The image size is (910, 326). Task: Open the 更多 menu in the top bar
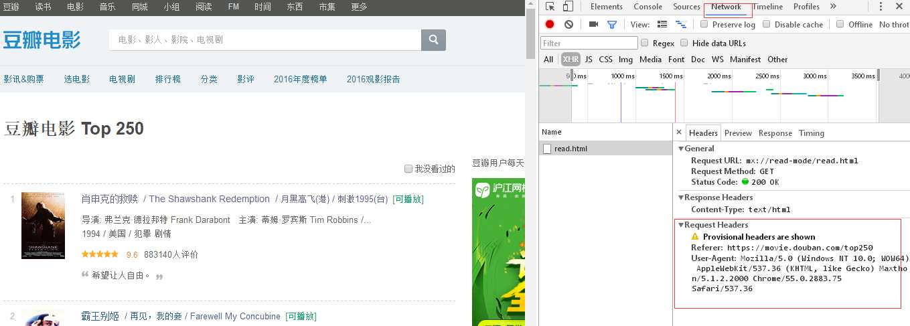(x=359, y=7)
